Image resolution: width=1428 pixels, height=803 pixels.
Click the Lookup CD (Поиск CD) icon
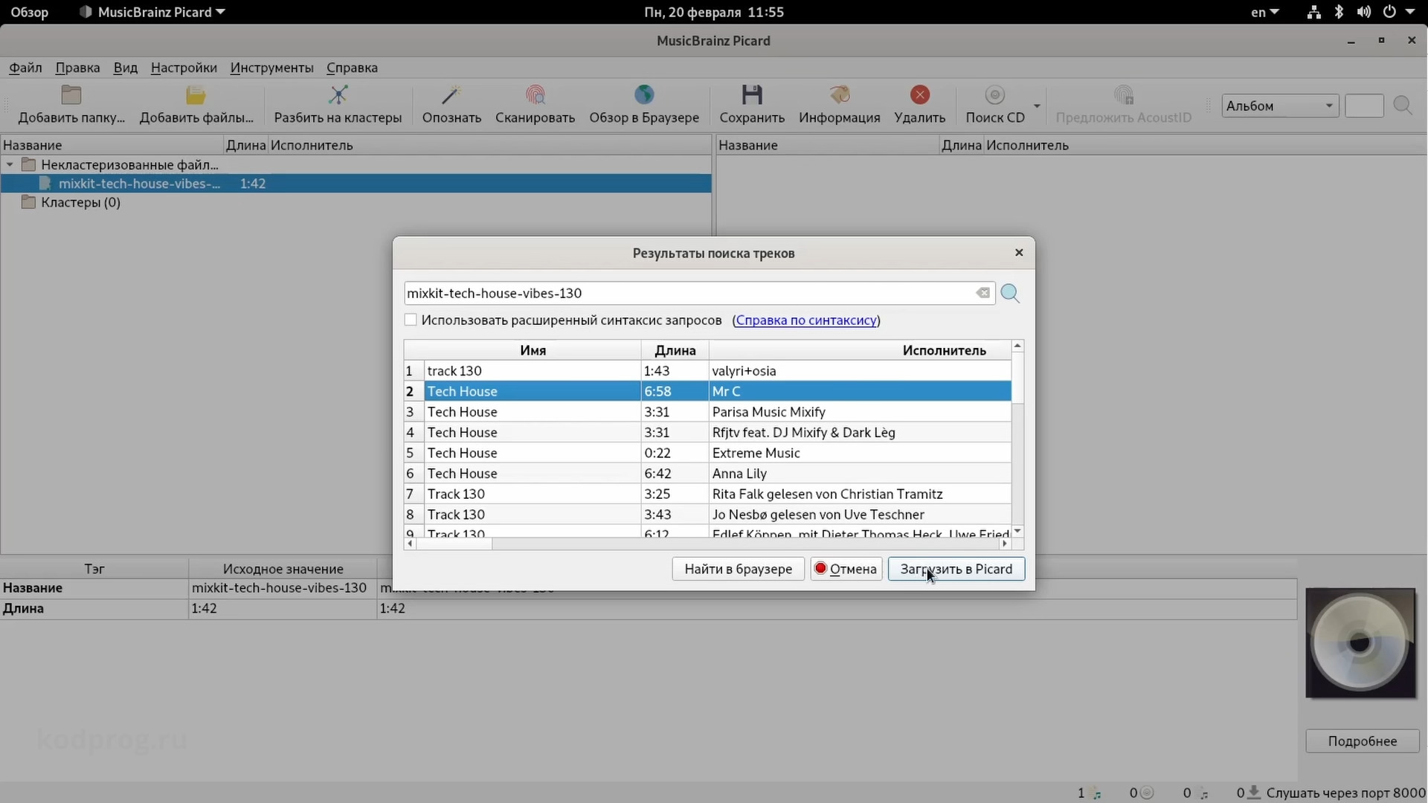click(994, 95)
